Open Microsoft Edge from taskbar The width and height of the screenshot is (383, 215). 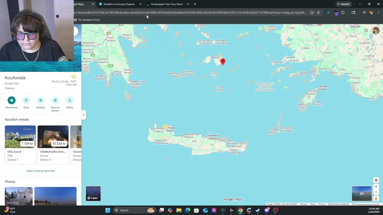188,210
